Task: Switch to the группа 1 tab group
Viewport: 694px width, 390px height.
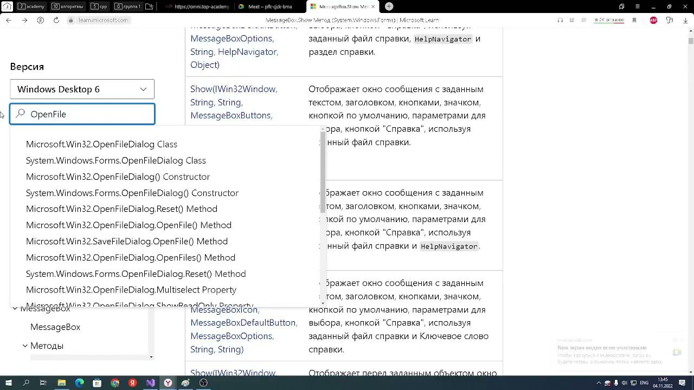Action: 127,6
